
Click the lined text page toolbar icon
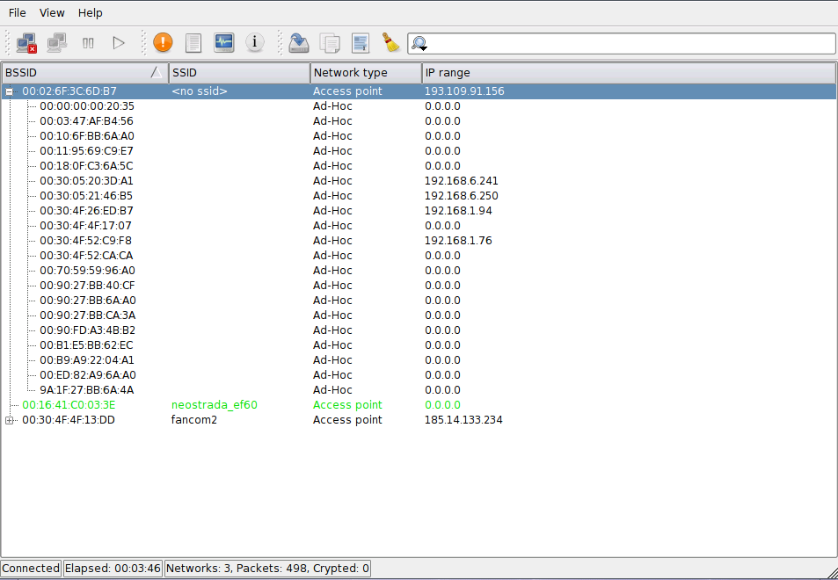(x=193, y=43)
